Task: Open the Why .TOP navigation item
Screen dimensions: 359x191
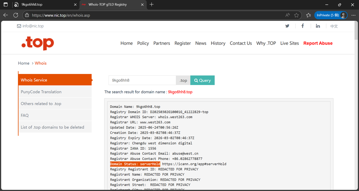Action: pyautogui.click(x=266, y=43)
